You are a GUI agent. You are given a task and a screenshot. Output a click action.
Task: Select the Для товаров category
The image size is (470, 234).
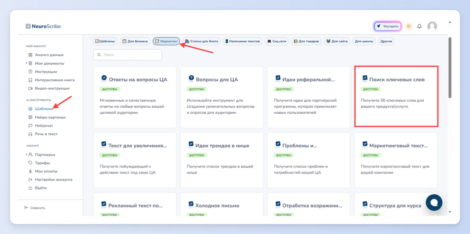tap(306, 41)
